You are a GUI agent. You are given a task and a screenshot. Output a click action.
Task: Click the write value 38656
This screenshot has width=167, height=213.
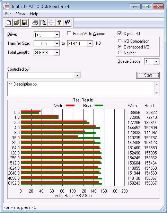135,113
